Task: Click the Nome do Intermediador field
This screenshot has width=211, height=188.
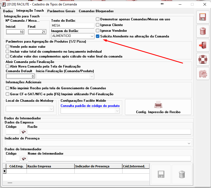Action: click(109, 158)
